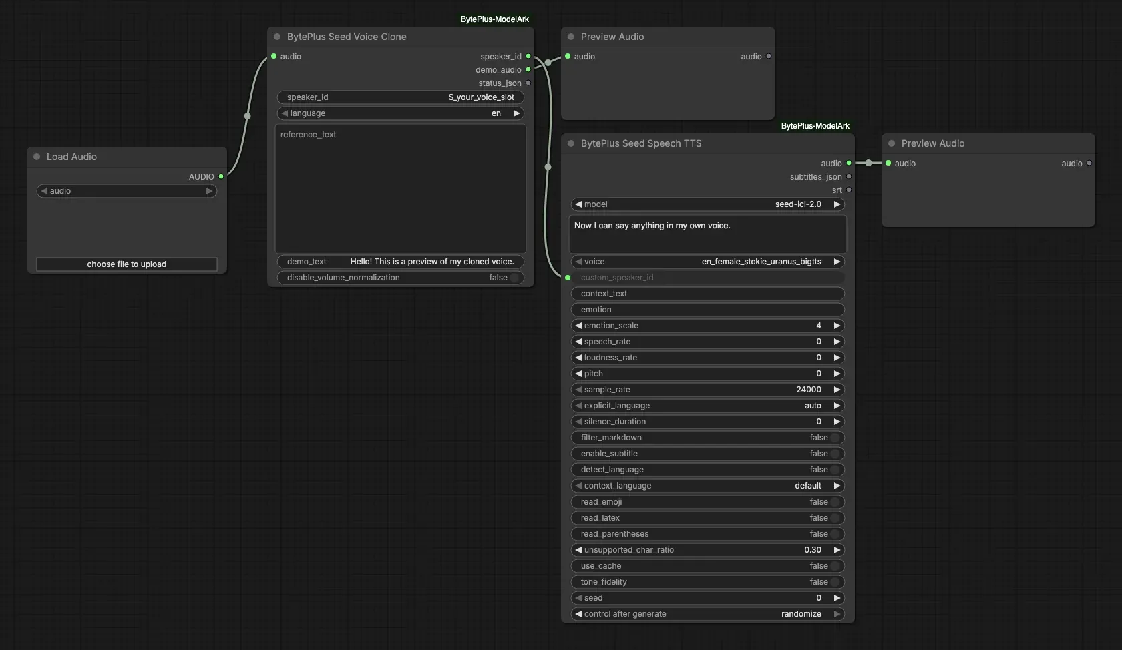Click the demo_text input field
The width and height of the screenshot is (1122, 650).
pos(401,262)
